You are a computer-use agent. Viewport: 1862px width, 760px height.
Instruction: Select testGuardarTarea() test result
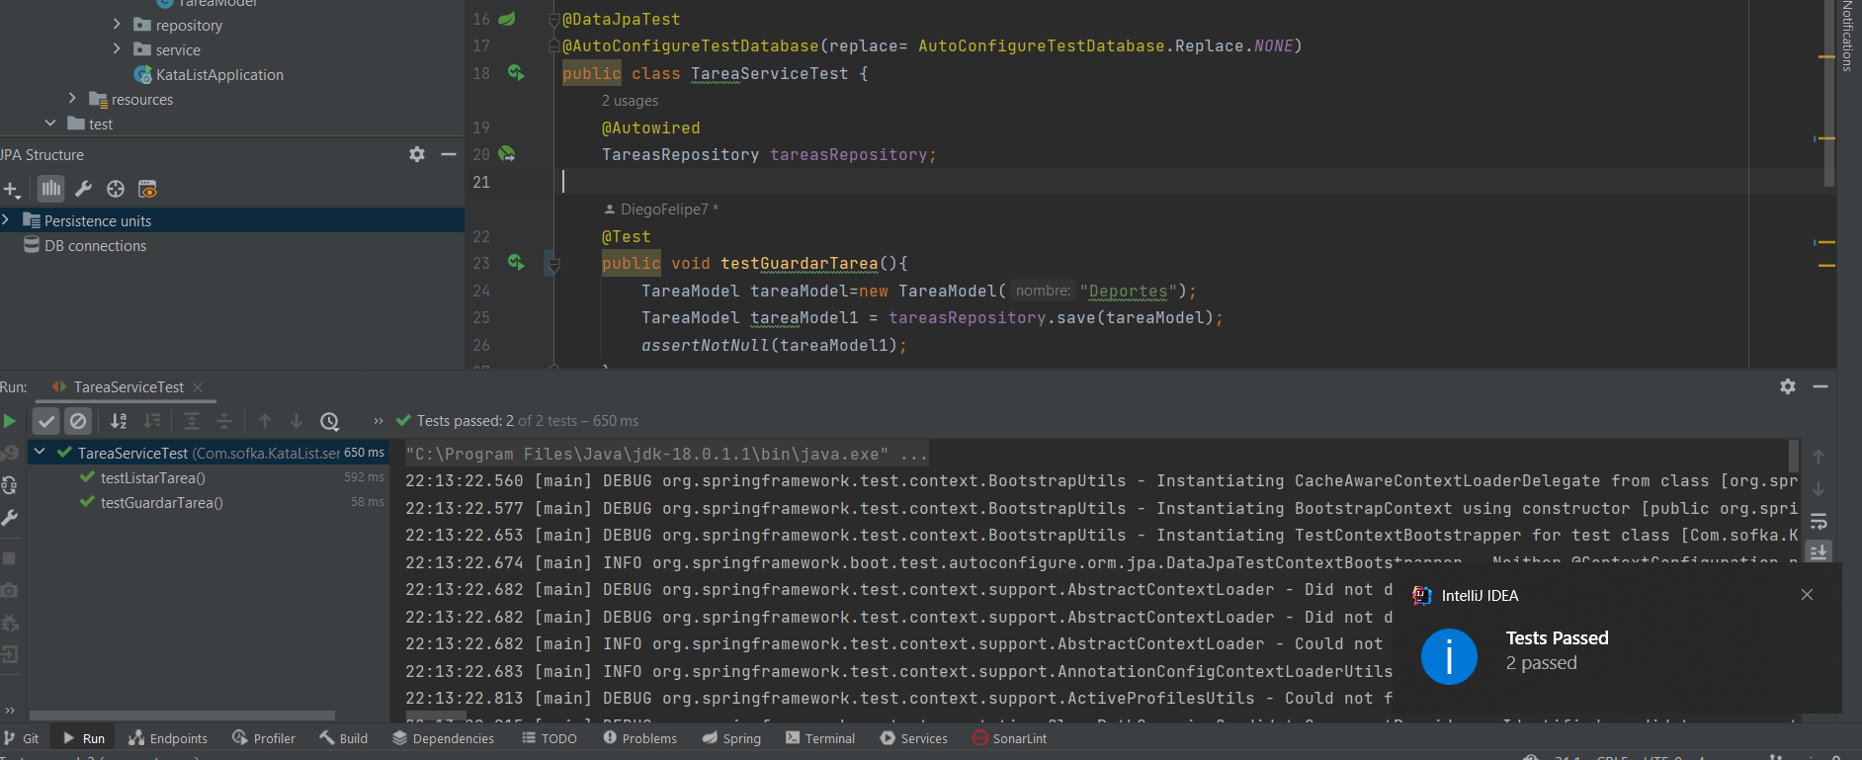tap(162, 503)
